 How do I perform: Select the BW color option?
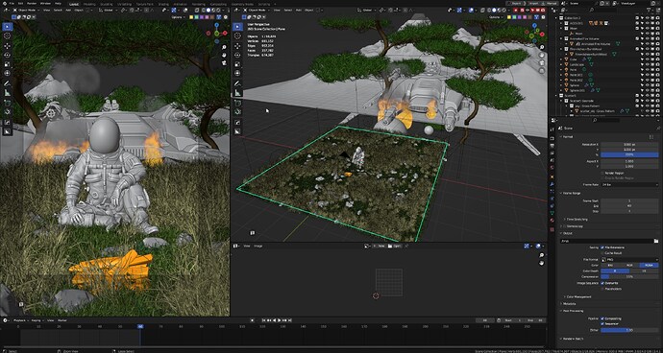coord(610,265)
